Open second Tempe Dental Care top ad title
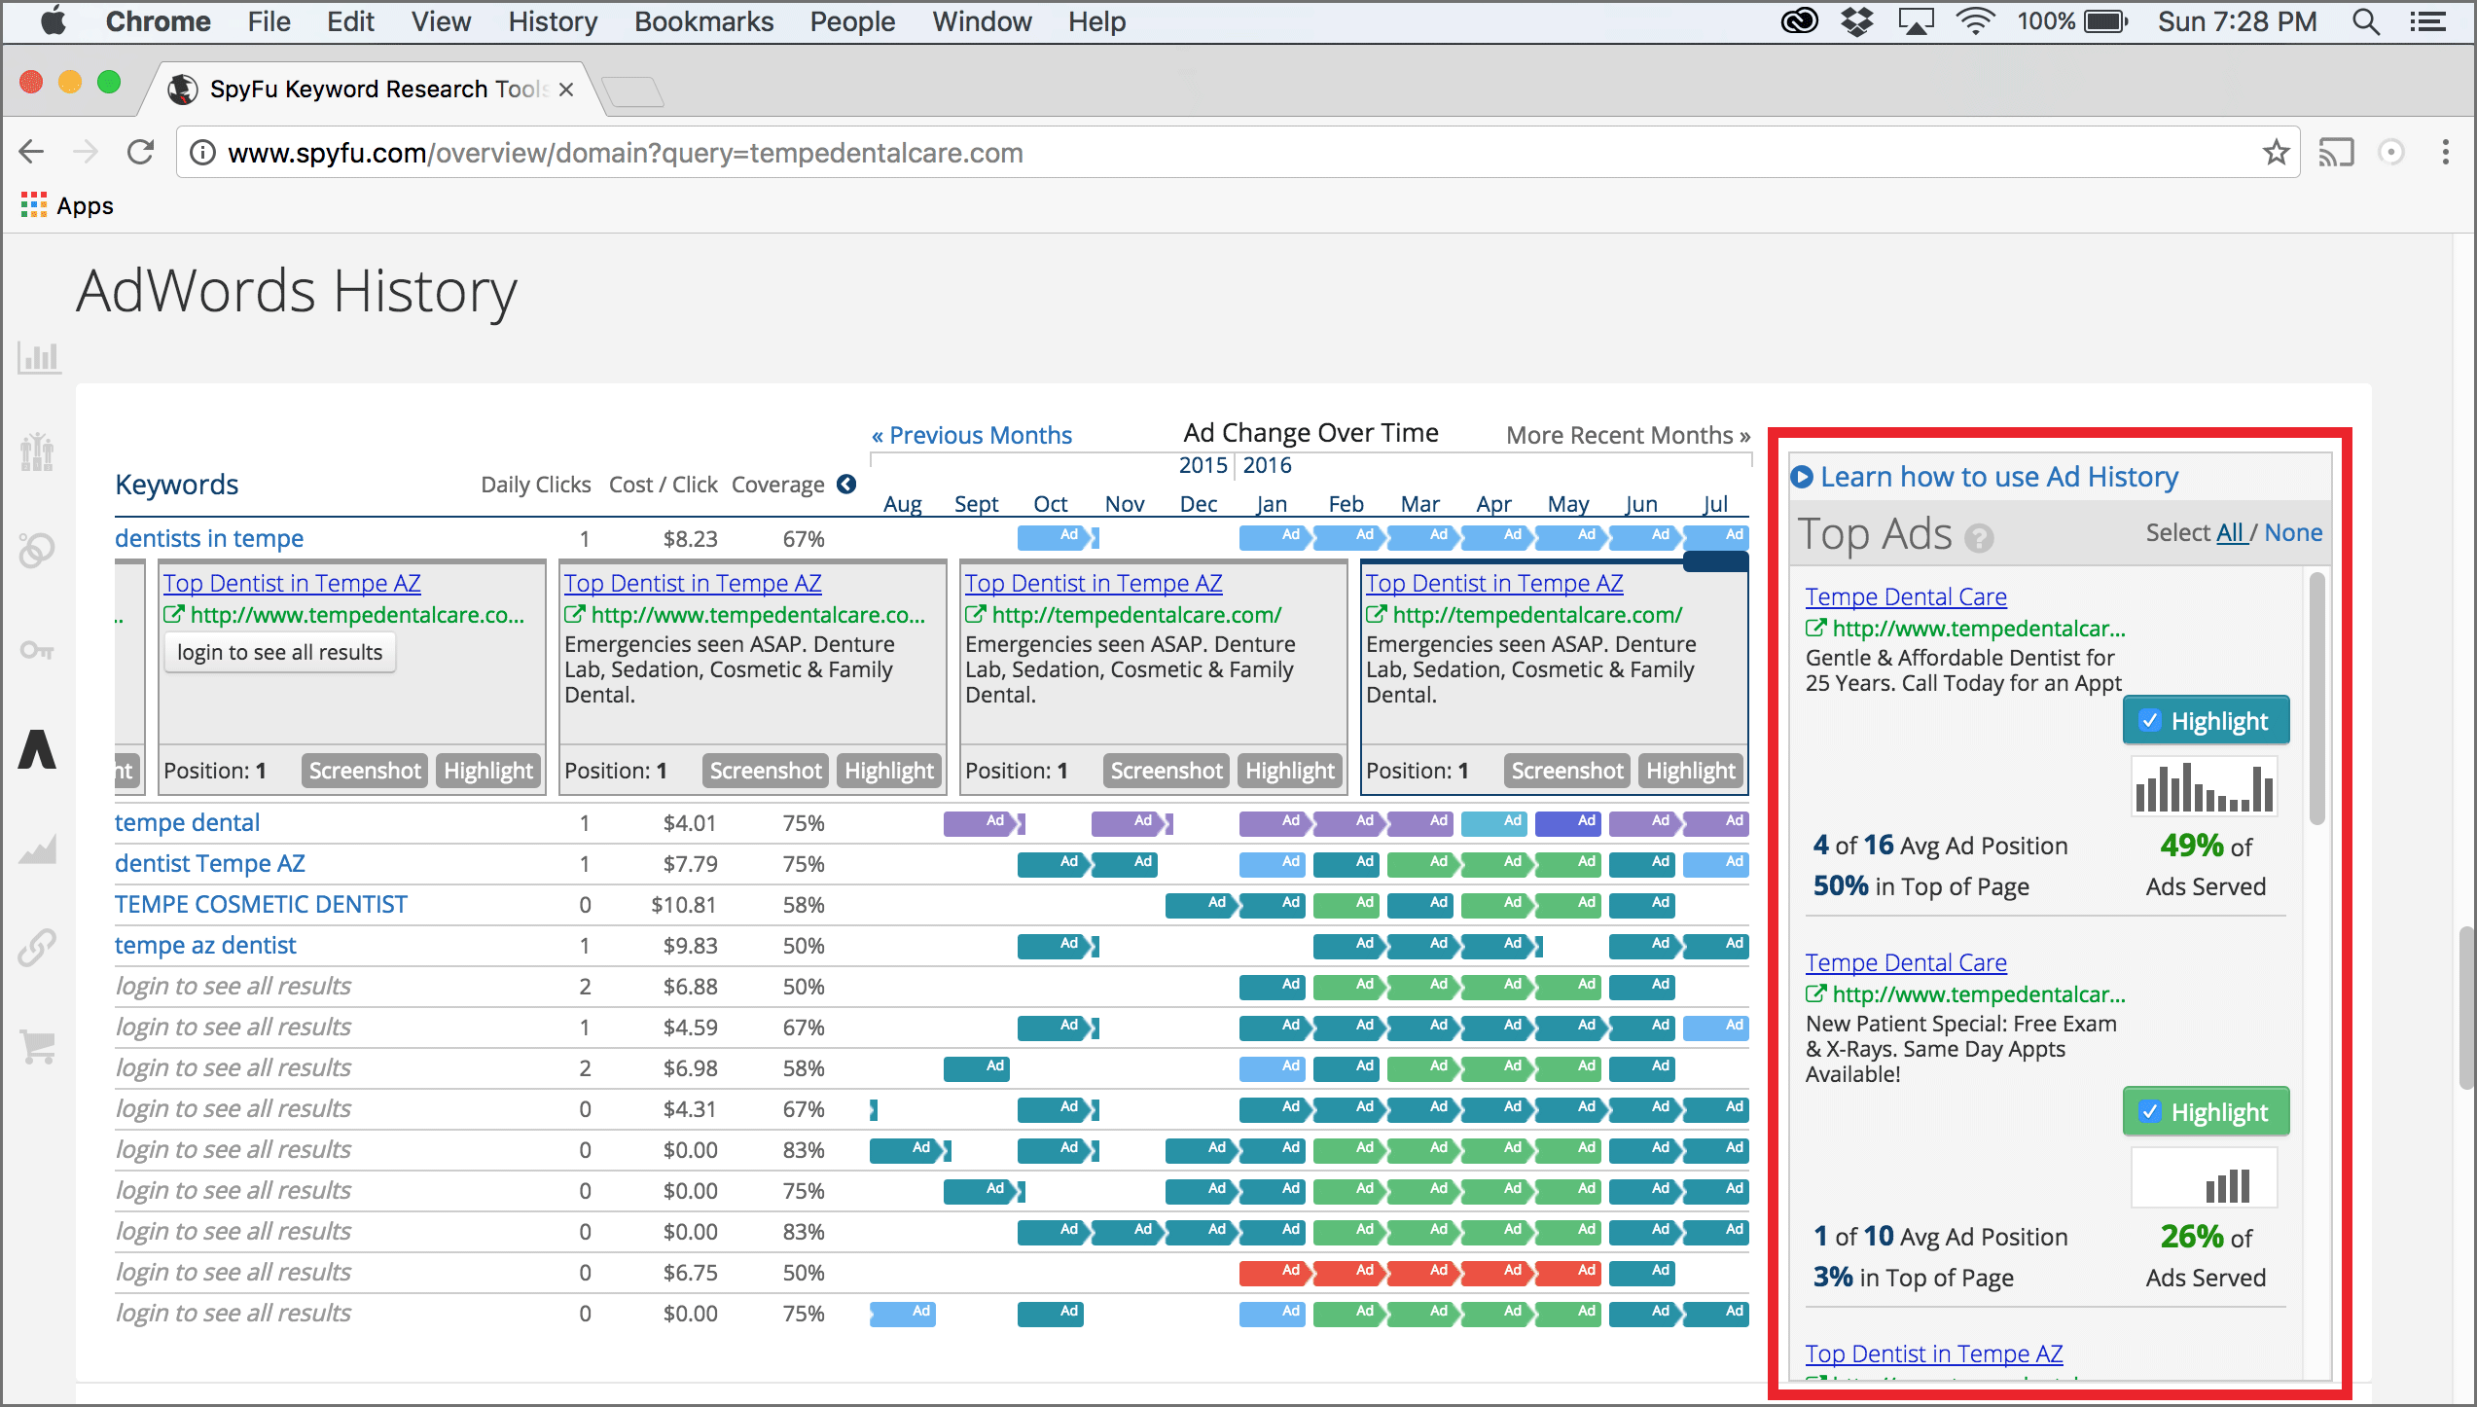The image size is (2477, 1407). click(x=1906, y=962)
